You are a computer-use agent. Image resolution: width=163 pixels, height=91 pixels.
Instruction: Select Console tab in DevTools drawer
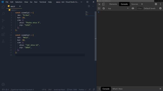(106, 89)
